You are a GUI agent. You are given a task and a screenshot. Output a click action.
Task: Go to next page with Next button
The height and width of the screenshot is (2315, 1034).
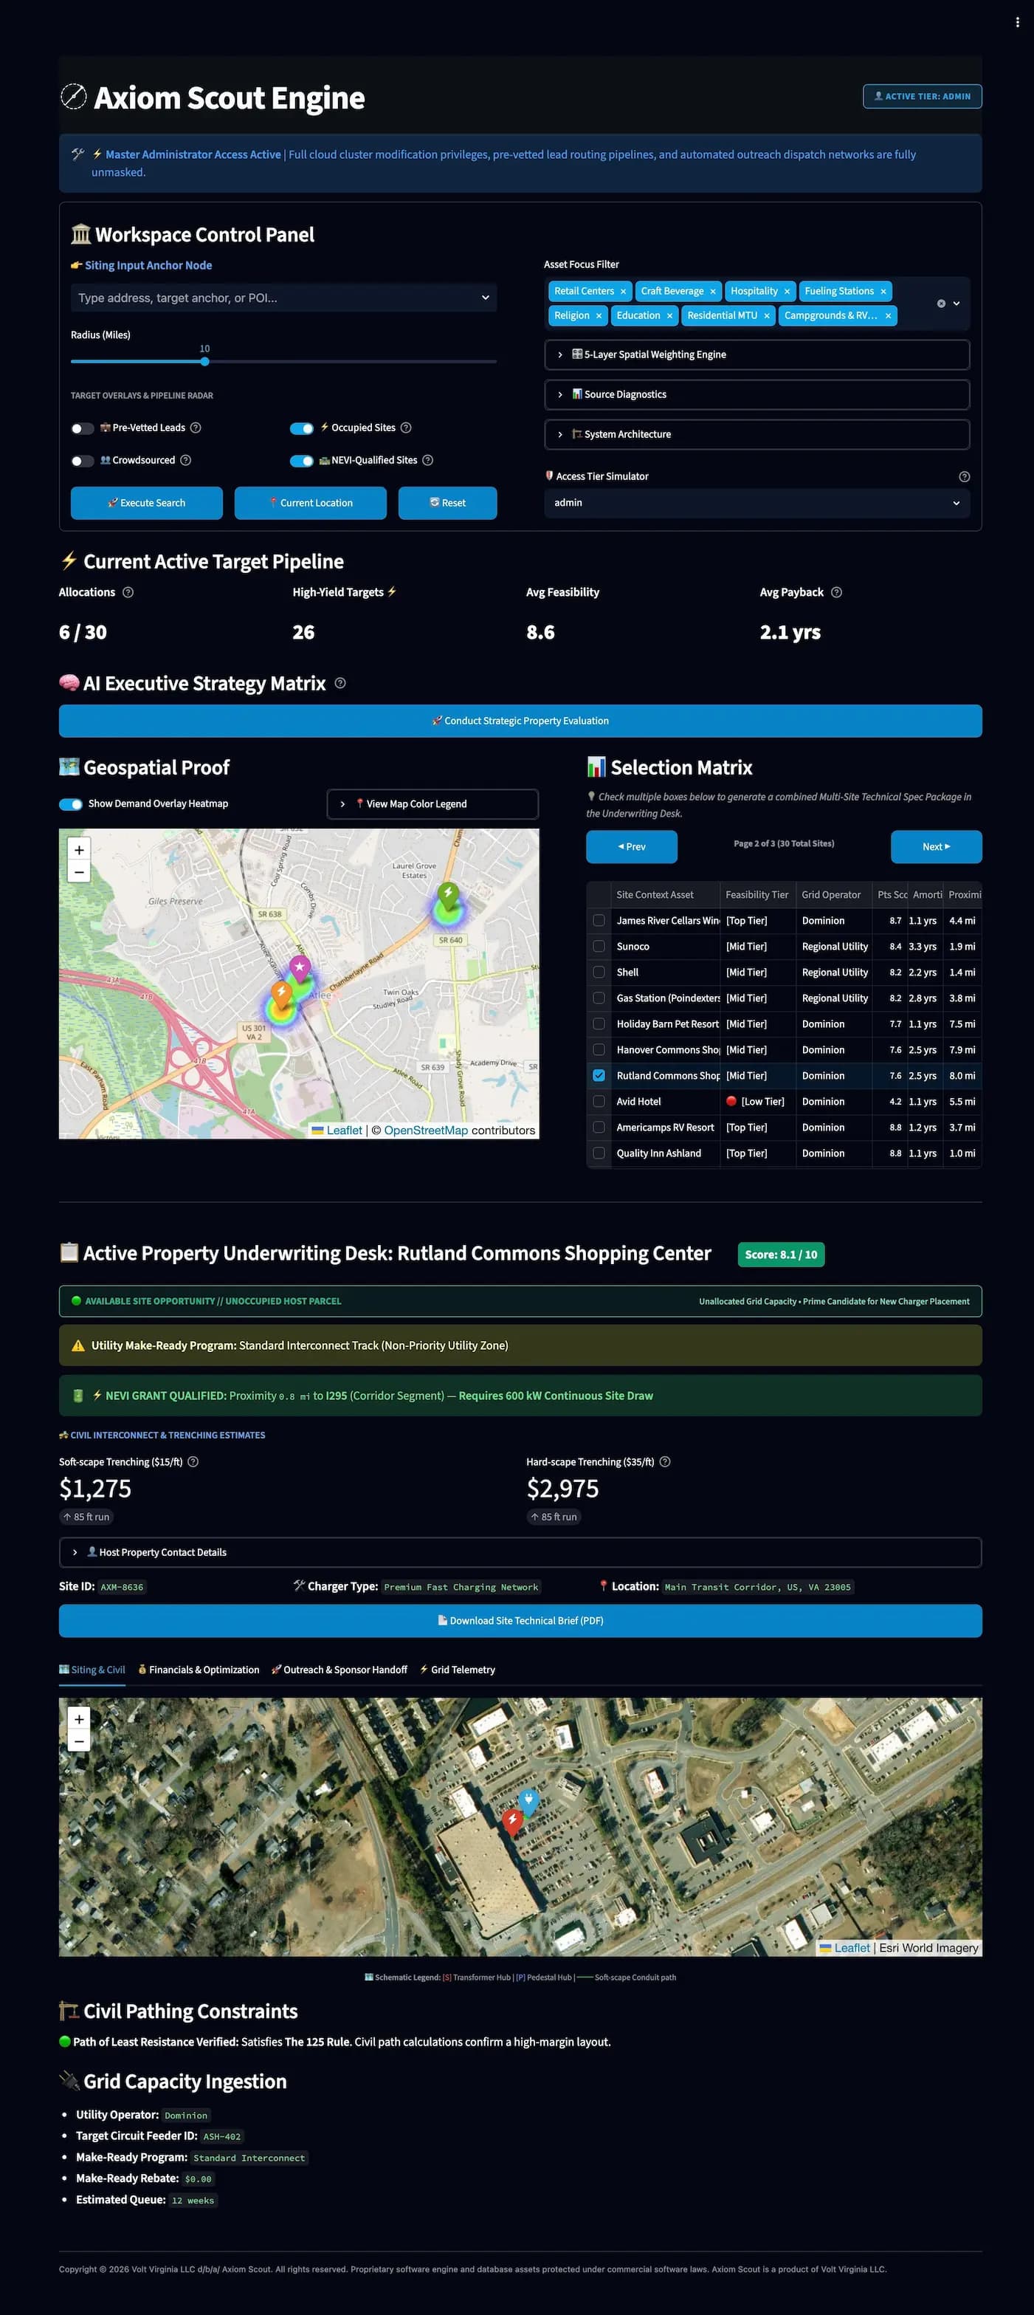(x=936, y=846)
